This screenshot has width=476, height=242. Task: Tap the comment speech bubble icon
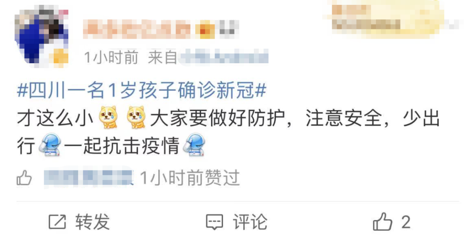coord(215,222)
